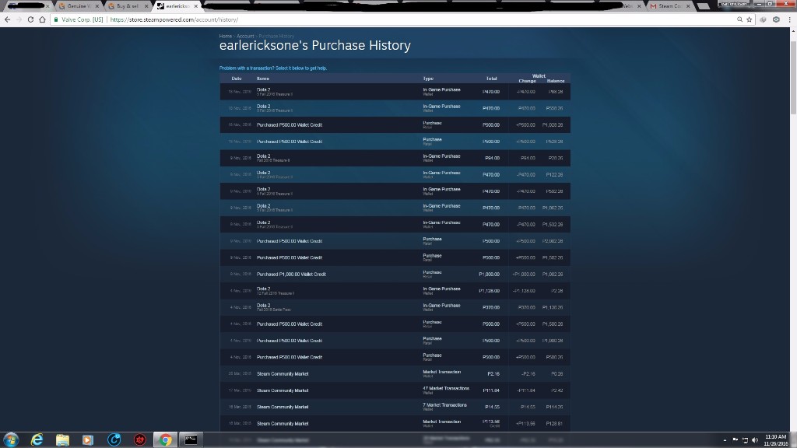
Task: Click the browser Back arrow
Action: [x=9, y=19]
